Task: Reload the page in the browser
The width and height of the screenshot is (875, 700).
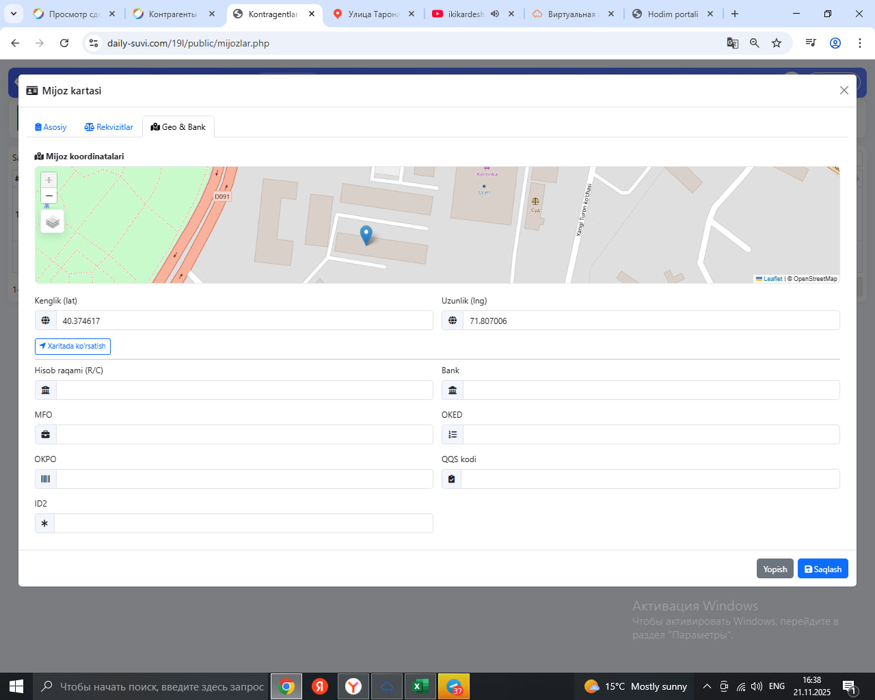Action: [x=64, y=43]
